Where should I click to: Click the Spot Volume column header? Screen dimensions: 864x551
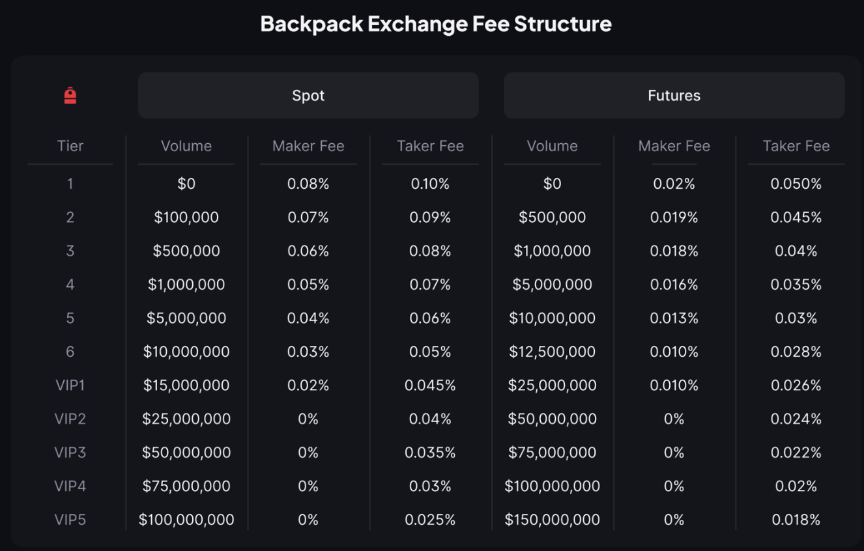pos(186,146)
